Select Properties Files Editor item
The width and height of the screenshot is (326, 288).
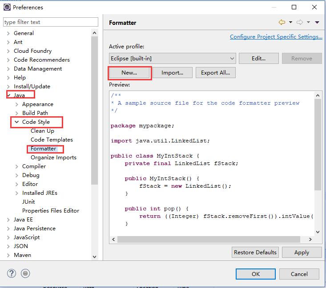51,211
